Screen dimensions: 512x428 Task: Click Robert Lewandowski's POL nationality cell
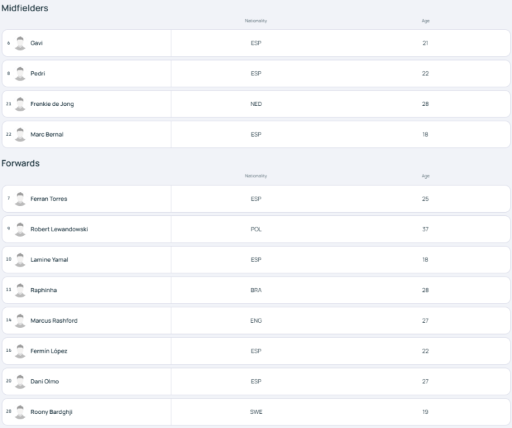point(256,229)
